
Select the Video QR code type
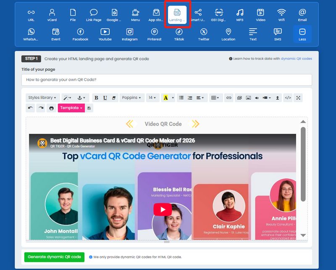coord(260,15)
